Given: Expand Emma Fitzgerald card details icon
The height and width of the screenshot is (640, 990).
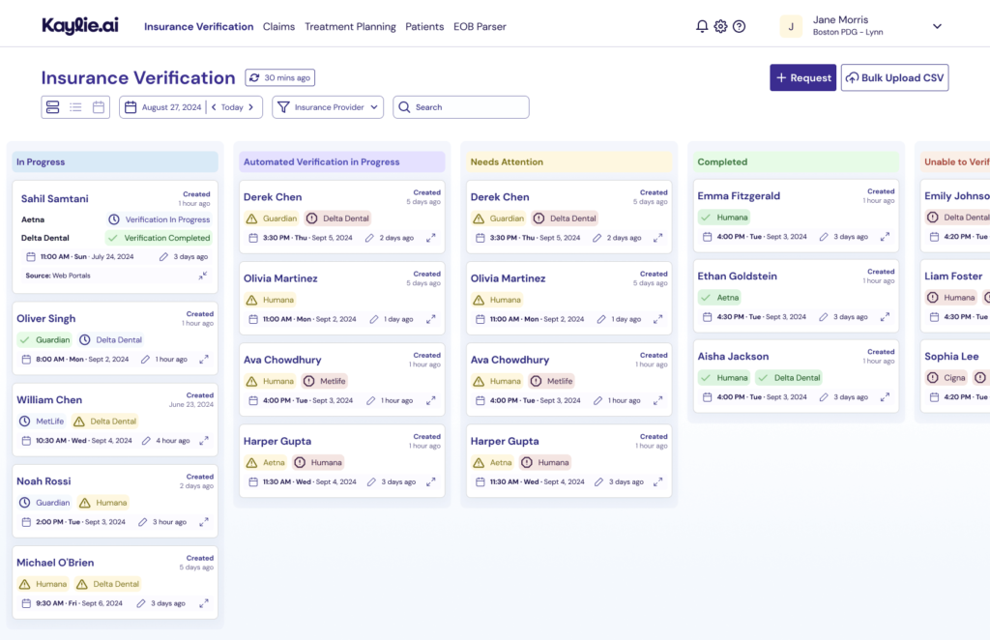Looking at the screenshot, I should (885, 237).
